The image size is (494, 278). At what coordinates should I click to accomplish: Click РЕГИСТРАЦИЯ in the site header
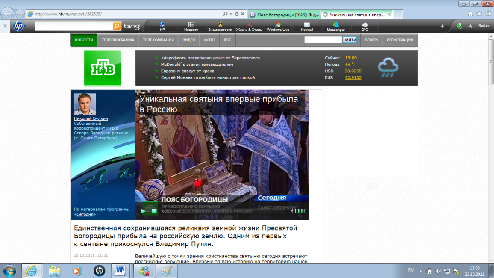tap(400, 40)
